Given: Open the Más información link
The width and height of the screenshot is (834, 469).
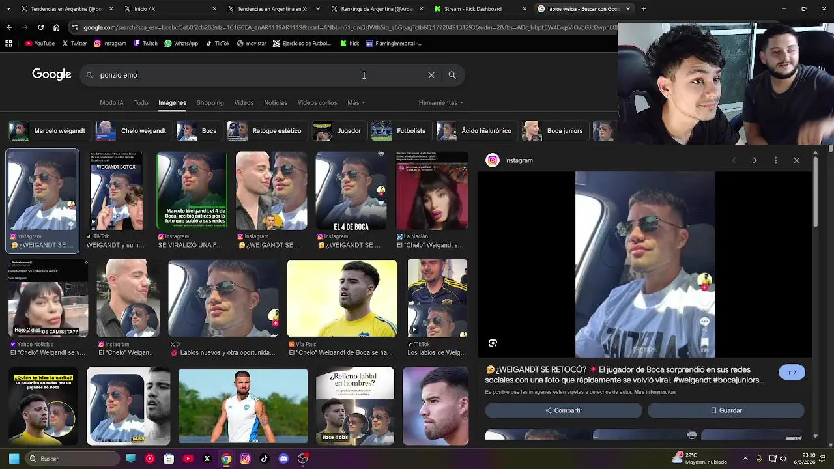Looking at the screenshot, I should tap(654, 392).
